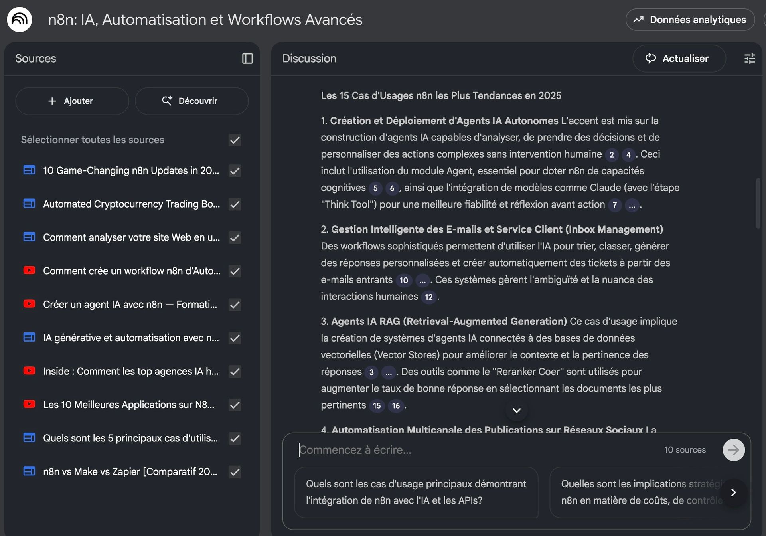Send message with arrow button
766x536 pixels.
tap(733, 450)
